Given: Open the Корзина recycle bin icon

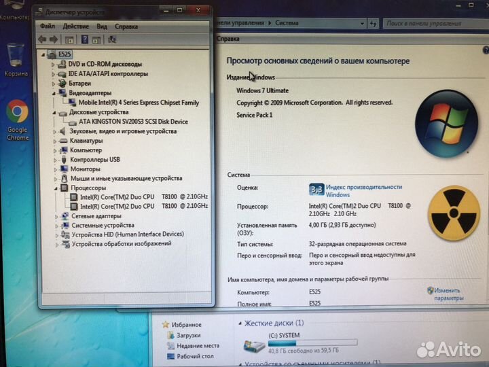Looking at the screenshot, I should [x=16, y=54].
